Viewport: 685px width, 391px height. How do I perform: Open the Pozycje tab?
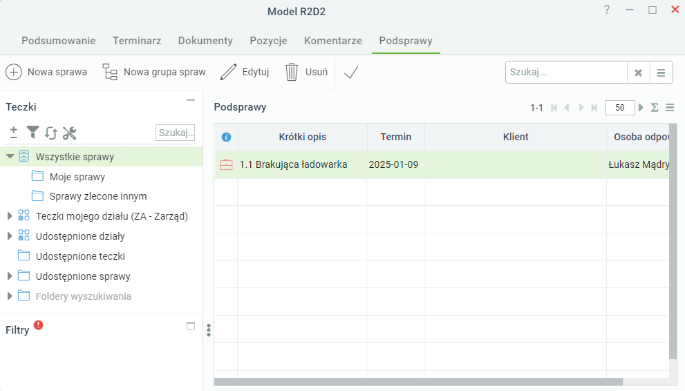pyautogui.click(x=268, y=41)
